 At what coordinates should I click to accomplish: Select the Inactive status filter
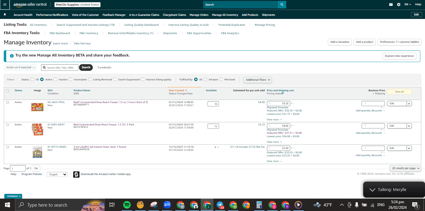pyautogui.click(x=55, y=79)
